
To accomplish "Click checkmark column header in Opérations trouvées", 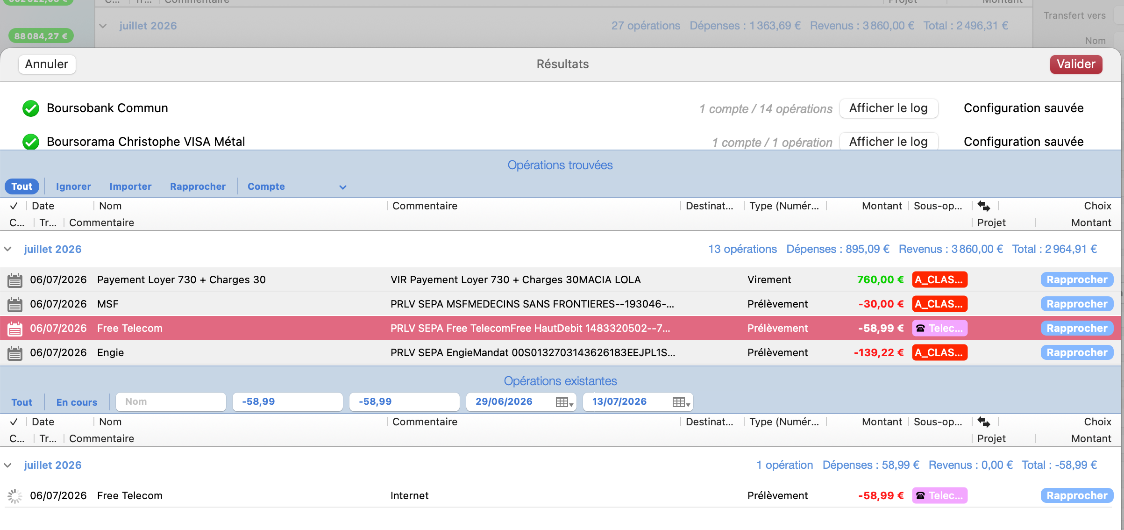I will pos(14,206).
